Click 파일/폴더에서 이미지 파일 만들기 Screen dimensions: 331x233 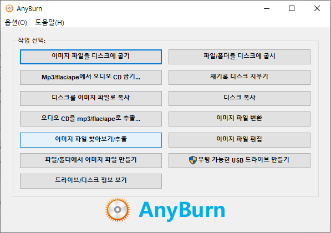click(x=91, y=160)
